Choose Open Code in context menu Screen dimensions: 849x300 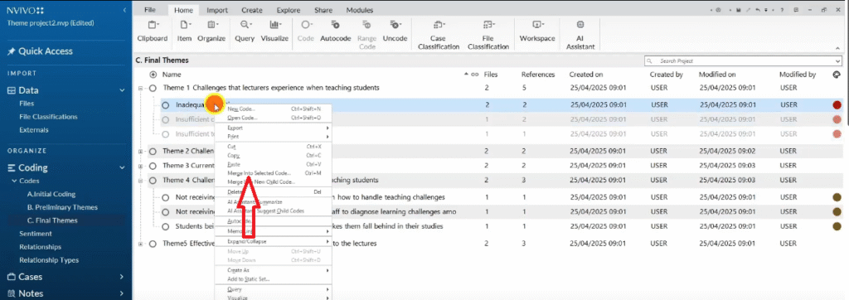(x=243, y=118)
